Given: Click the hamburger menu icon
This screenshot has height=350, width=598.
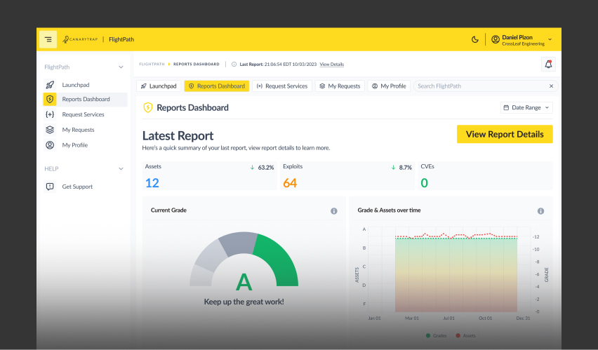Looking at the screenshot, I should [48, 39].
